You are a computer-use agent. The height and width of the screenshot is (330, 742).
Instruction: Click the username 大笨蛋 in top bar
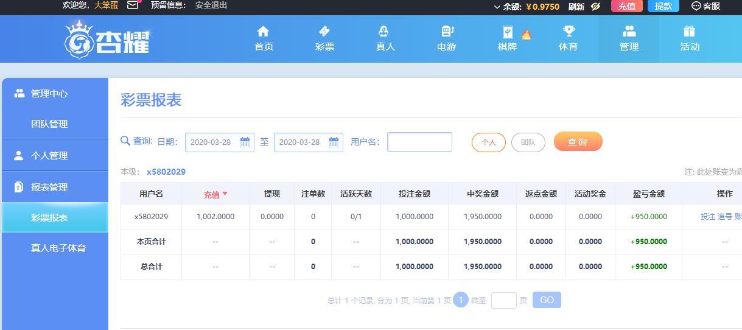106,5
